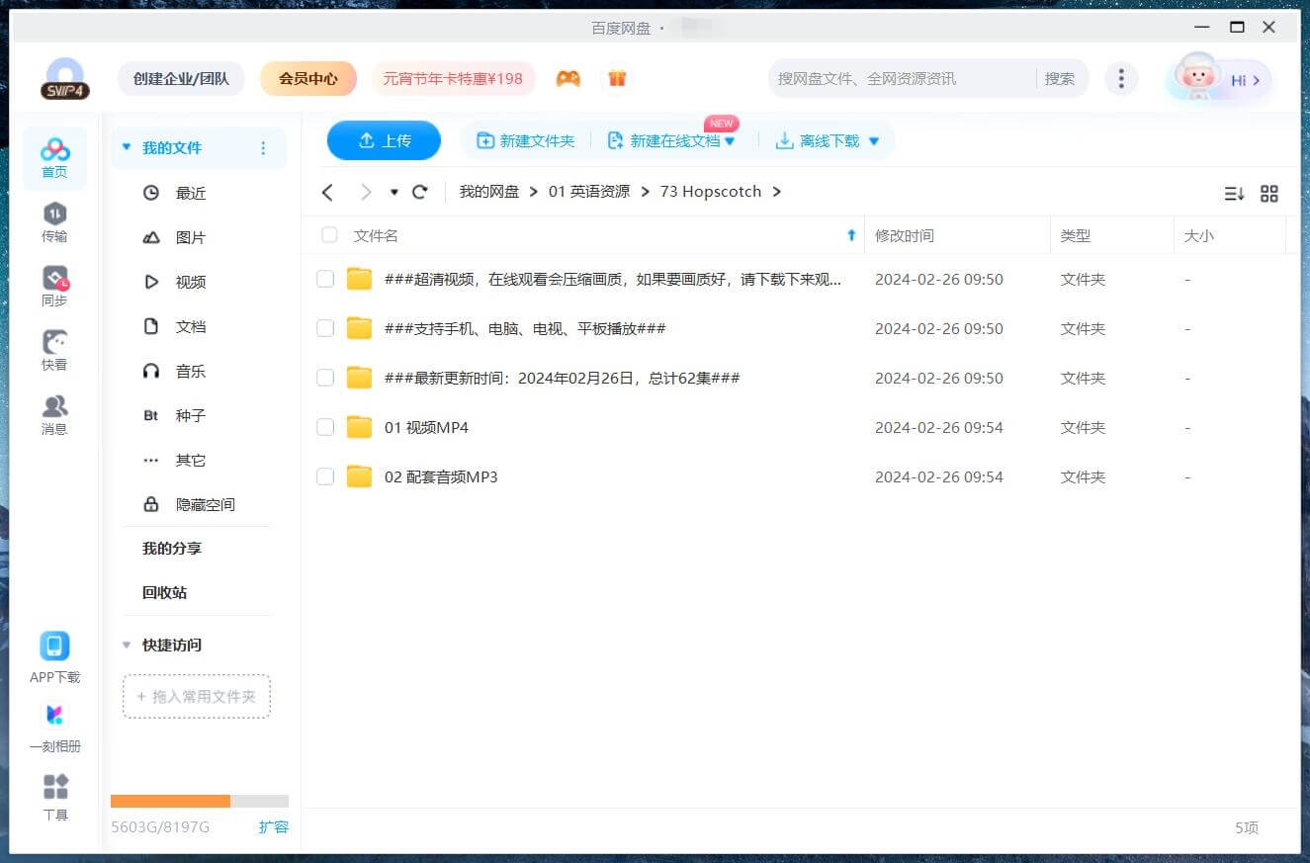
Task: Click the 扩容 storage expansion link
Action: coord(273,826)
